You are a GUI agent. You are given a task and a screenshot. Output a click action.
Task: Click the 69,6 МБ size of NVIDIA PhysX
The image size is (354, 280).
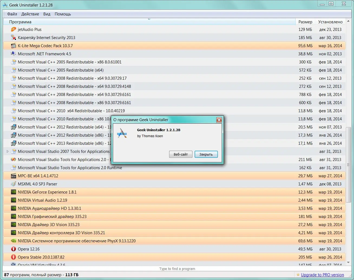pos(305,241)
